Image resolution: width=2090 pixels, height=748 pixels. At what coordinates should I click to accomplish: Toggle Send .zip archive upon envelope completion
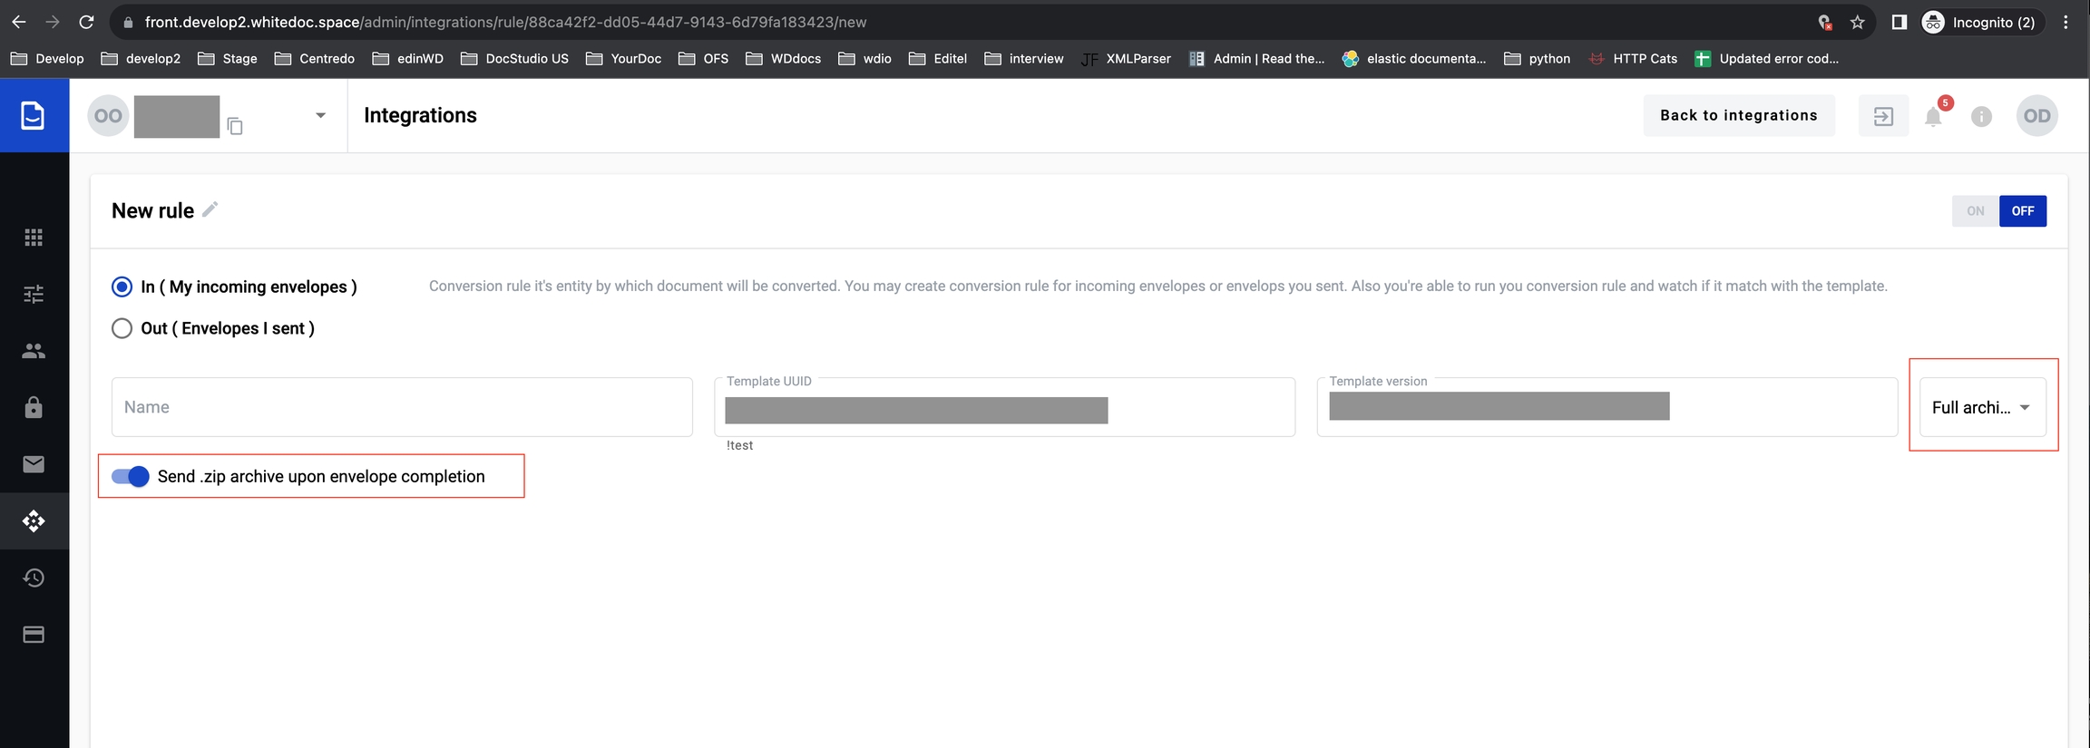pos(131,477)
